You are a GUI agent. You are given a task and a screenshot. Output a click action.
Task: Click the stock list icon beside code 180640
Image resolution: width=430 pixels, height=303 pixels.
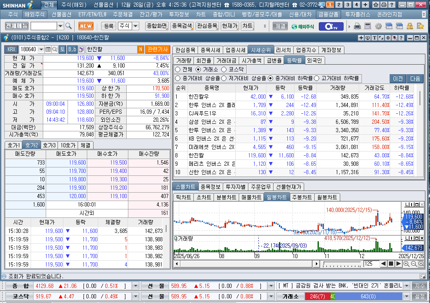pos(48,50)
